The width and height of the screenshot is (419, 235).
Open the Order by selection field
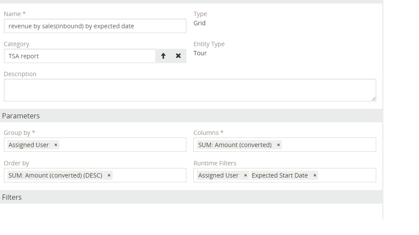tap(148, 175)
